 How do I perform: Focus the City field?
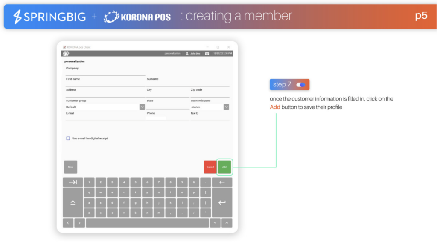coord(168,95)
